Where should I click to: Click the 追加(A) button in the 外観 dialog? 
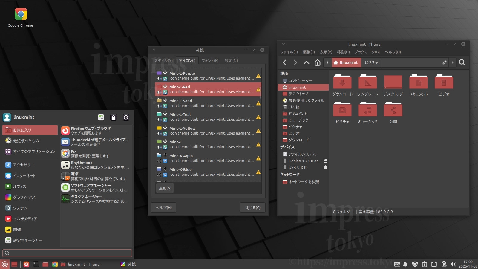coord(165,188)
